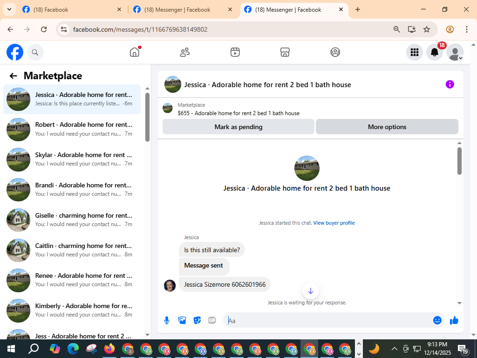Screen dimensions: 477x358
Task: Click the "Is this still available?" message bubble
Action: pos(212,250)
